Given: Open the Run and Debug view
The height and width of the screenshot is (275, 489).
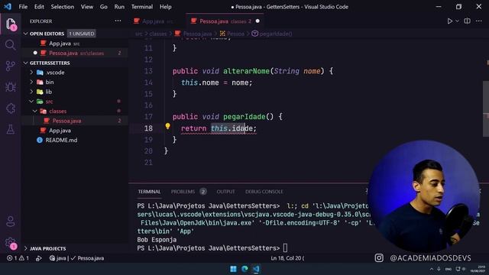Looking at the screenshot, I should coord(10,87).
